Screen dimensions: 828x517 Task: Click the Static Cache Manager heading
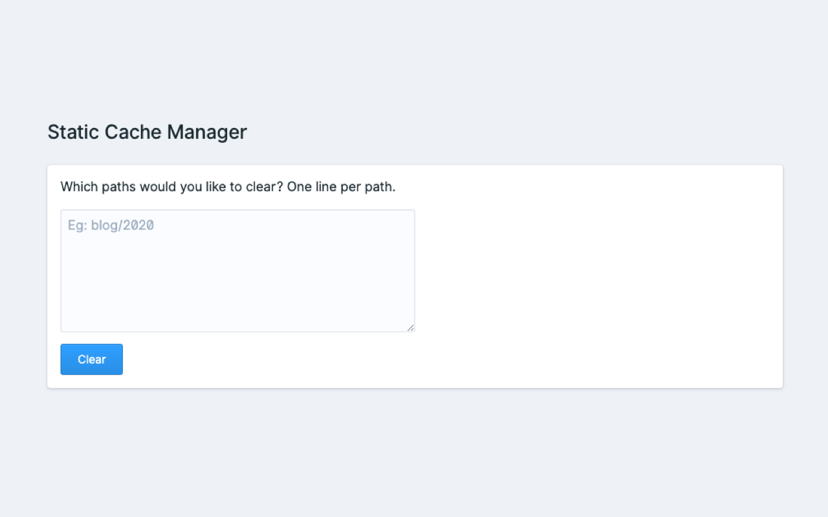click(x=147, y=132)
